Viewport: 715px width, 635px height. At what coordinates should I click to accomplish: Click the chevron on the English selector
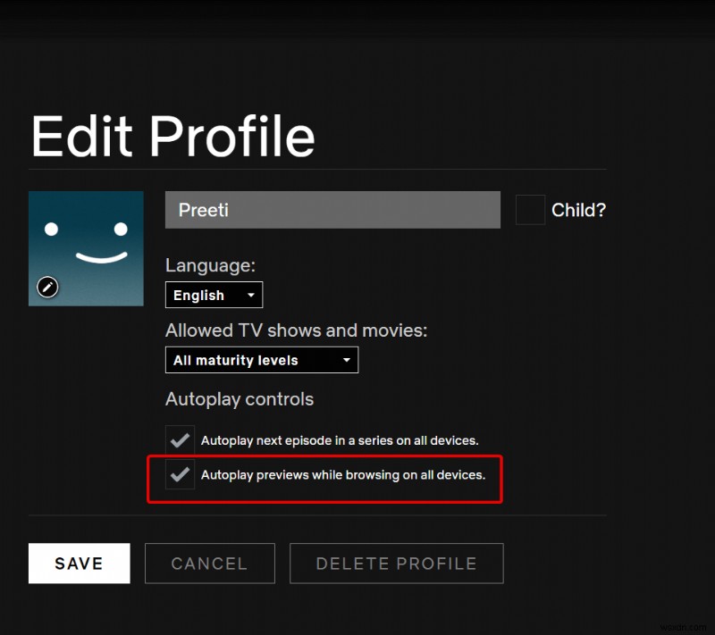(250, 295)
